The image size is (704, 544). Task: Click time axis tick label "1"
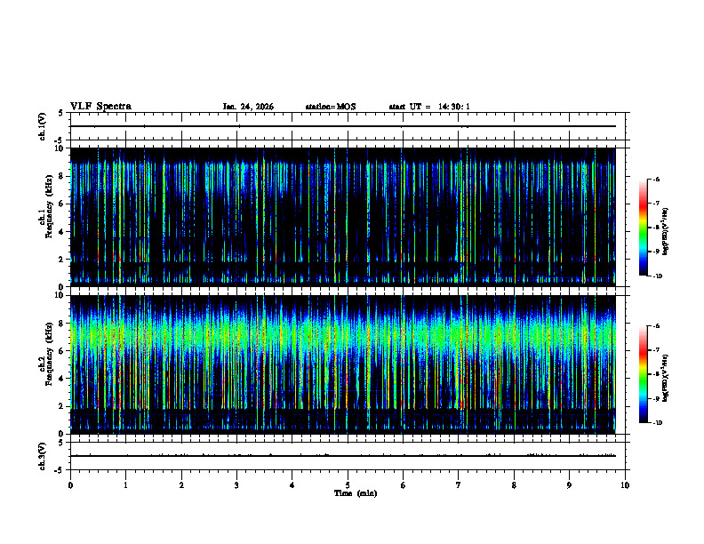tap(125, 485)
